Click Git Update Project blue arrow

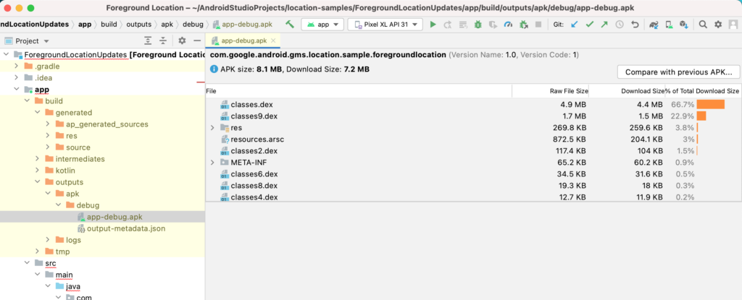tap(575, 25)
